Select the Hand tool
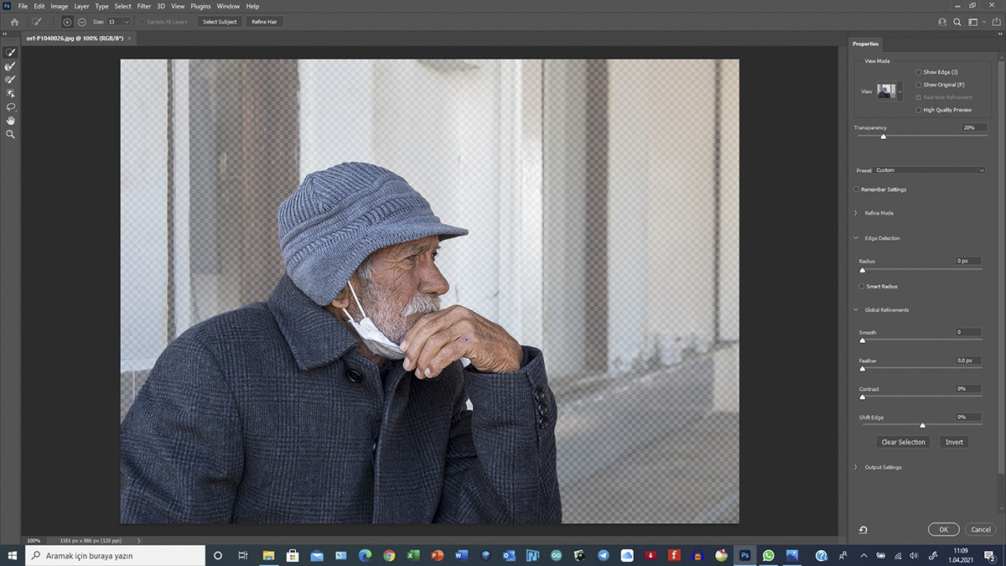The width and height of the screenshot is (1006, 566). (11, 121)
